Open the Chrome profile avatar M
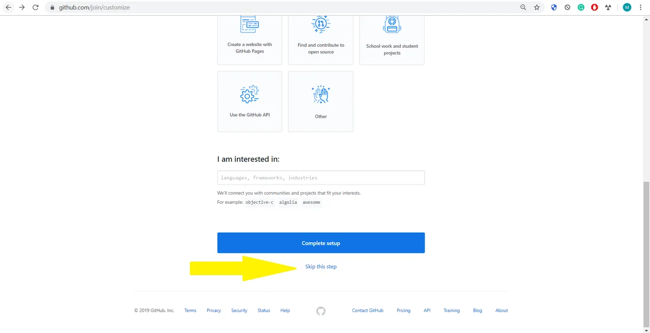The image size is (650, 333). 627,8
